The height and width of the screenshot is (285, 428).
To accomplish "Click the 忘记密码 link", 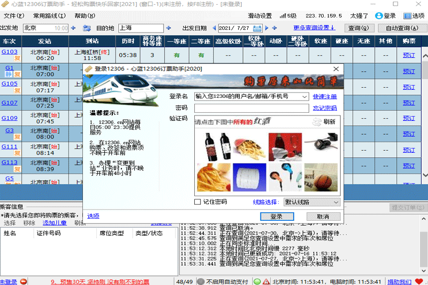I will (325, 109).
